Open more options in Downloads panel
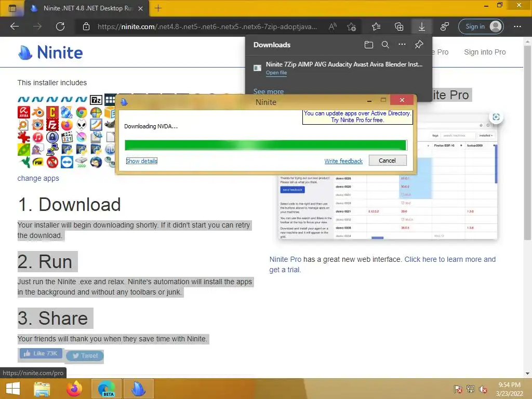 402,45
